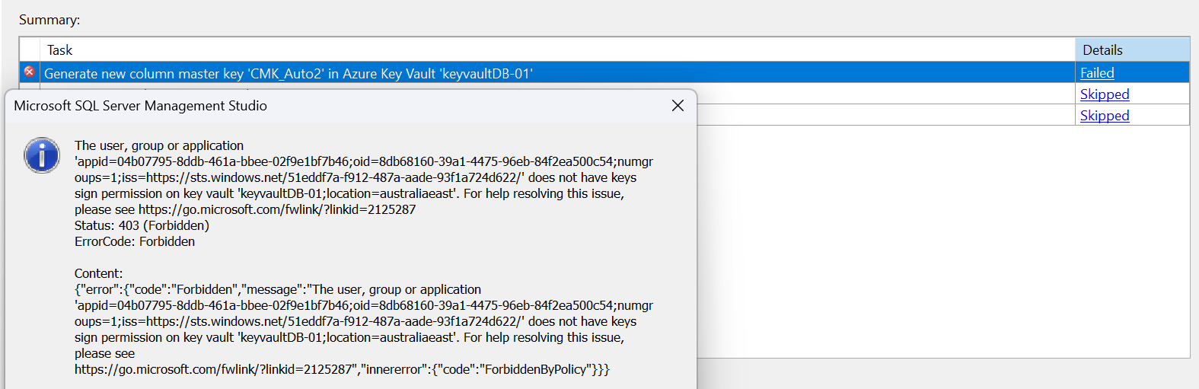Image resolution: width=1199 pixels, height=389 pixels.
Task: Select the 'Generate new column master key' task row
Action: click(604, 73)
